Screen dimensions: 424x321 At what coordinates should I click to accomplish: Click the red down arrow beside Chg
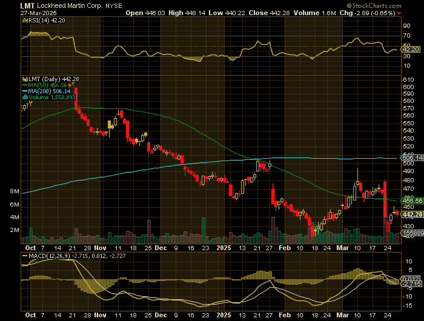[x=399, y=13]
